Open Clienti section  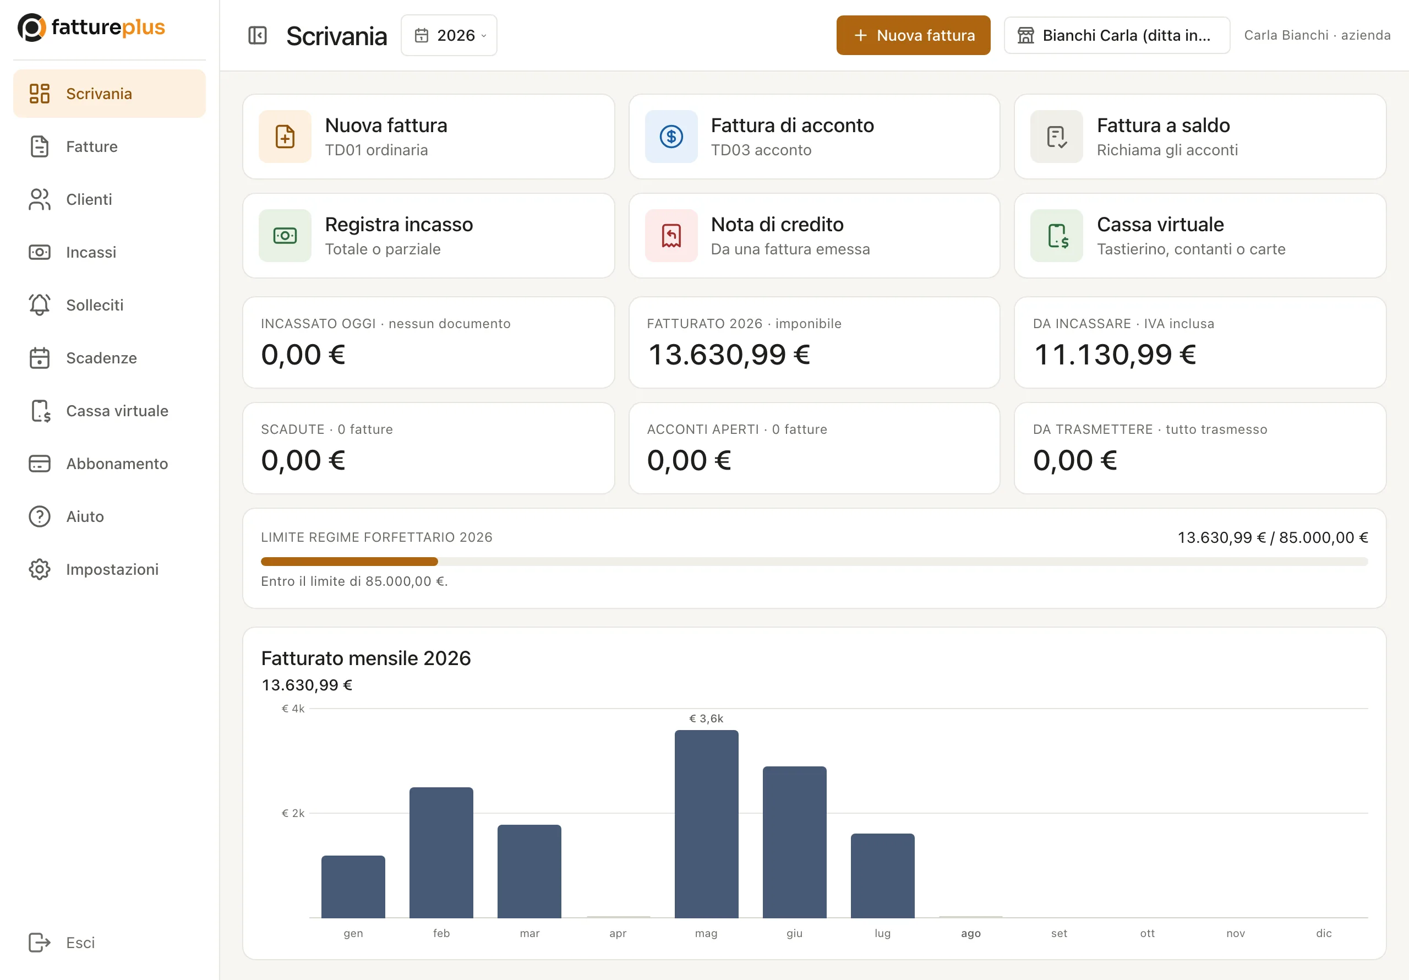(x=109, y=199)
